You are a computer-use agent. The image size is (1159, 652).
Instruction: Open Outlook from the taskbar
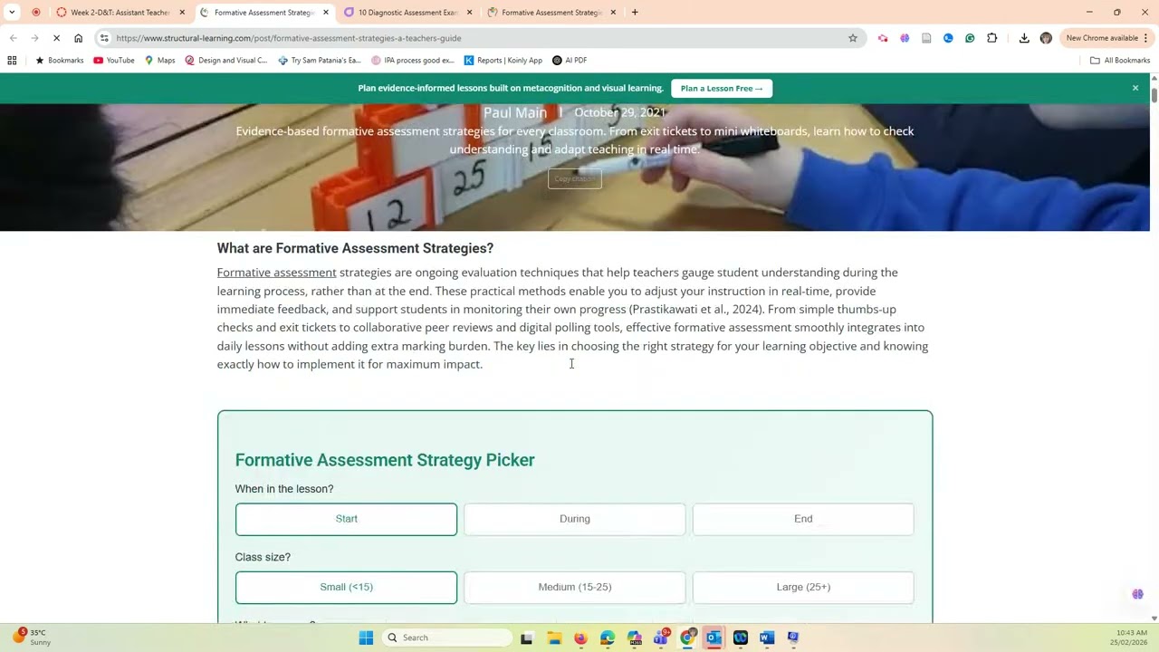(x=714, y=638)
